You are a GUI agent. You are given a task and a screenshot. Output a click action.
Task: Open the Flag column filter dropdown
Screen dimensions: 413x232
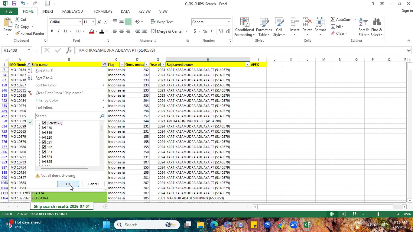pyautogui.click(x=122, y=65)
